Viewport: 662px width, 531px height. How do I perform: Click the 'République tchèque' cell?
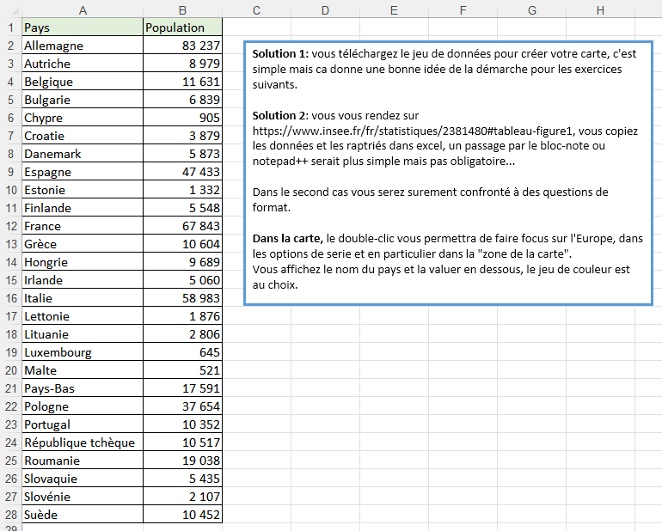(x=82, y=442)
